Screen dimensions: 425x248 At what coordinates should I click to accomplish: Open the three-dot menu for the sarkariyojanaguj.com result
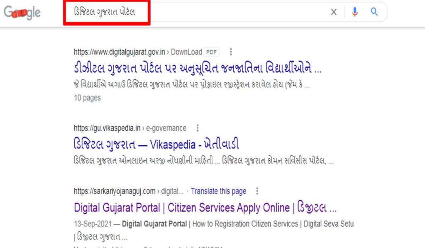[257, 191]
